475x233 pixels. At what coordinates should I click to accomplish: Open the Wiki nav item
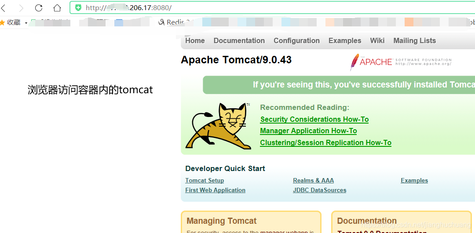click(377, 40)
